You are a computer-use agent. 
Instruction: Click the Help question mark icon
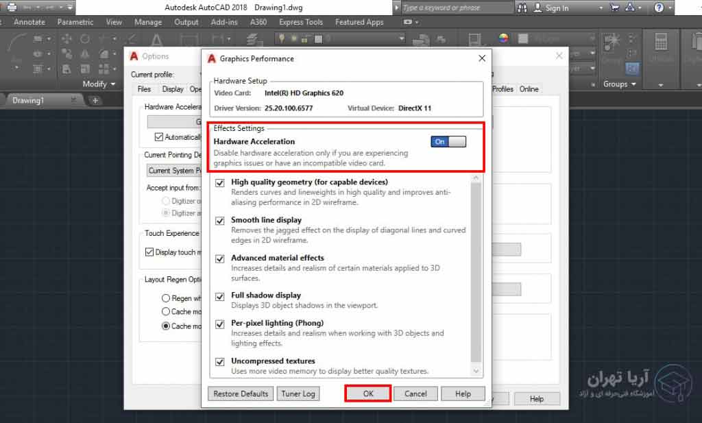click(x=659, y=8)
